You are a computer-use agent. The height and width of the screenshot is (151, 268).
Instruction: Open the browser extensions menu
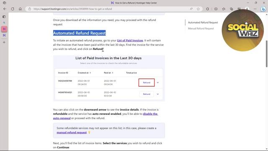click(208, 9)
